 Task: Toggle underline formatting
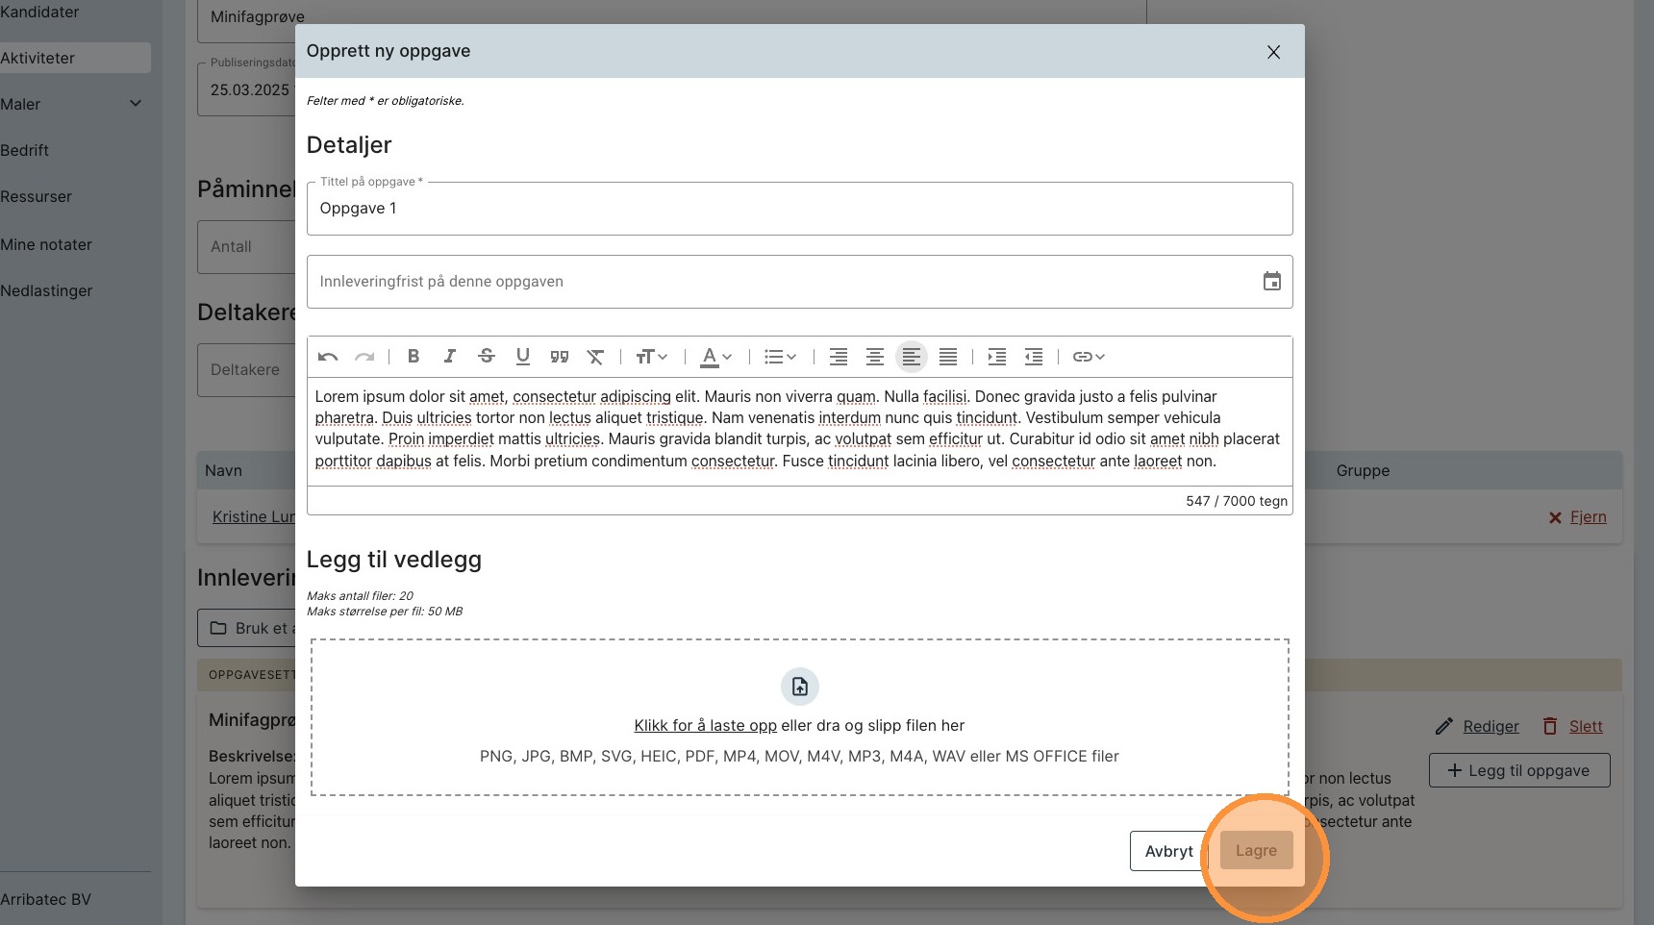[522, 357]
